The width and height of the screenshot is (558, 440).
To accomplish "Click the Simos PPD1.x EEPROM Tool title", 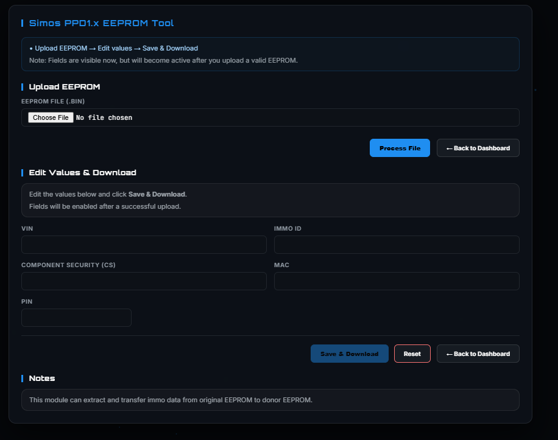I will click(101, 23).
